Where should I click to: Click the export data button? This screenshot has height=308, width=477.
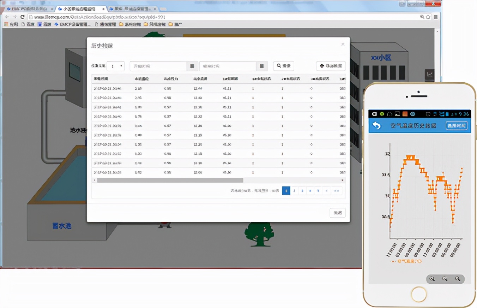click(331, 66)
